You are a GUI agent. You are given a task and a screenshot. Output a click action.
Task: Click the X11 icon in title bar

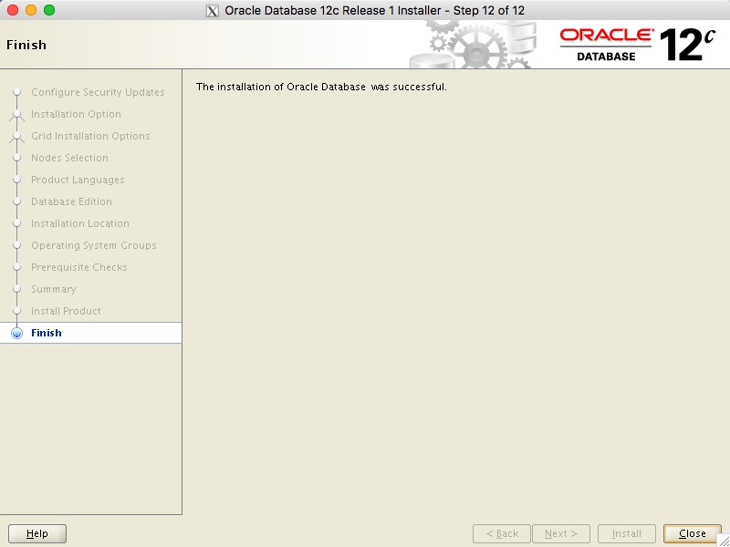click(214, 10)
